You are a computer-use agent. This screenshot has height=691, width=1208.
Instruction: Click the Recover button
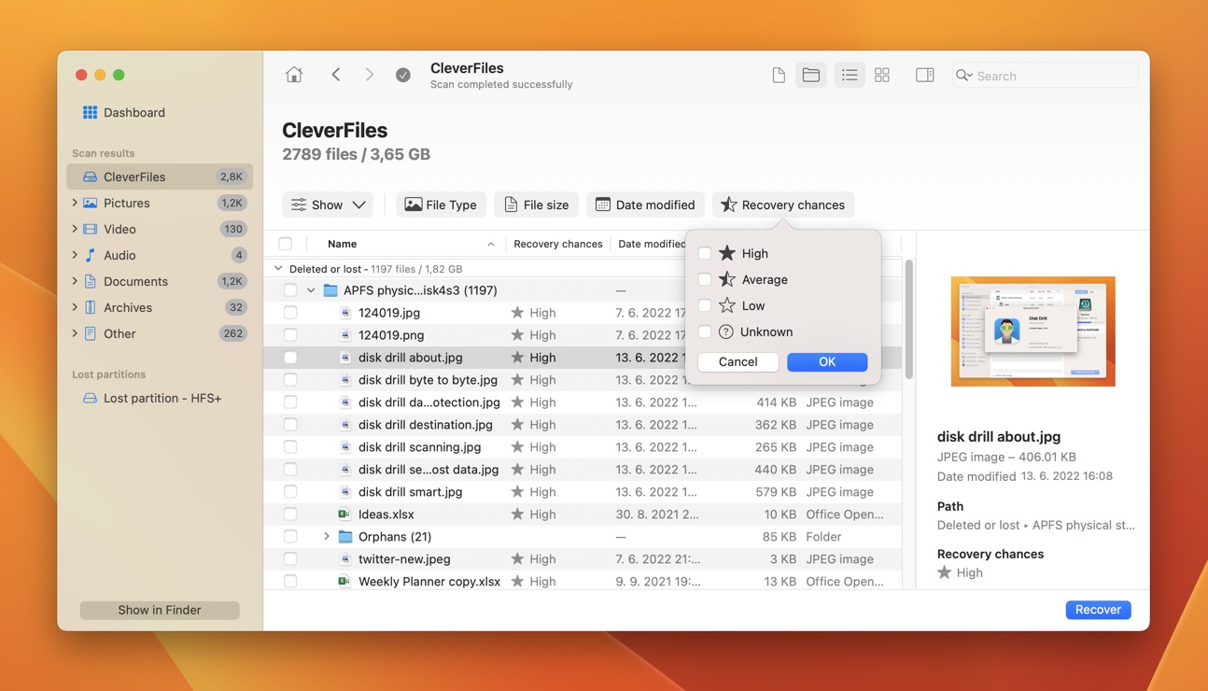tap(1098, 610)
